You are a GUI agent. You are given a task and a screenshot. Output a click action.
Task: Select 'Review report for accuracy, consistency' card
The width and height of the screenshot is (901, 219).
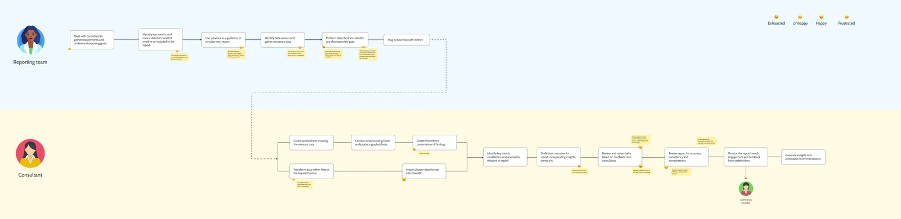pos(686,157)
